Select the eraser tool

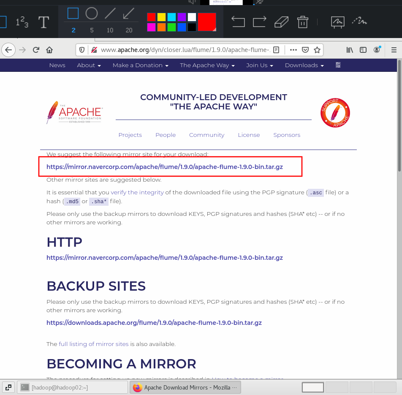281,22
